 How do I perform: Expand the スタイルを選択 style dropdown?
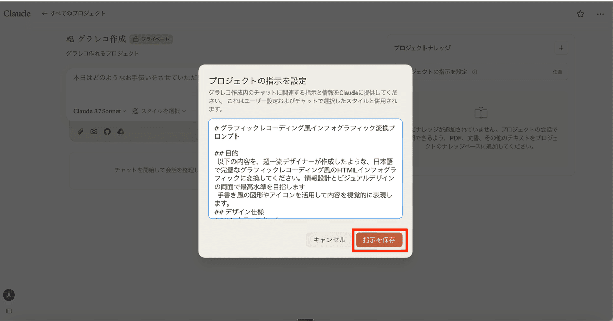[159, 111]
